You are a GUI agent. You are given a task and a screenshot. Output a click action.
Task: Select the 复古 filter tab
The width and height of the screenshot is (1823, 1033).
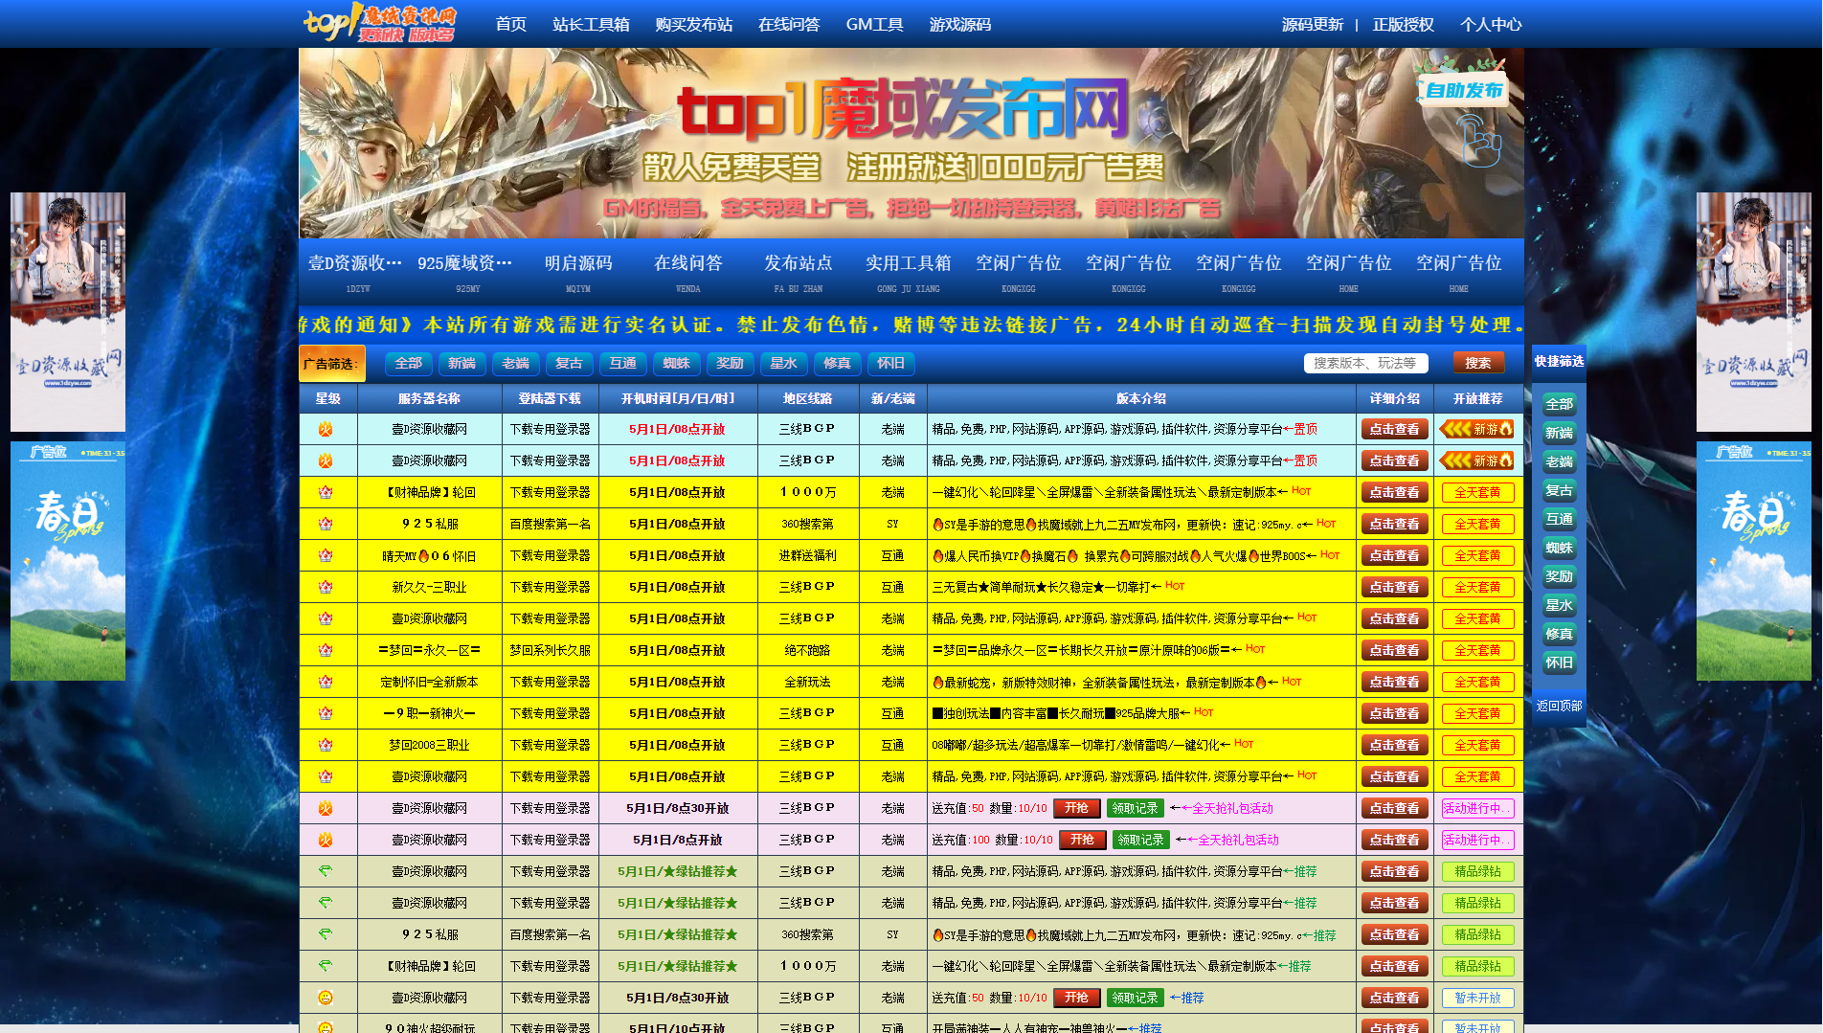(x=569, y=364)
